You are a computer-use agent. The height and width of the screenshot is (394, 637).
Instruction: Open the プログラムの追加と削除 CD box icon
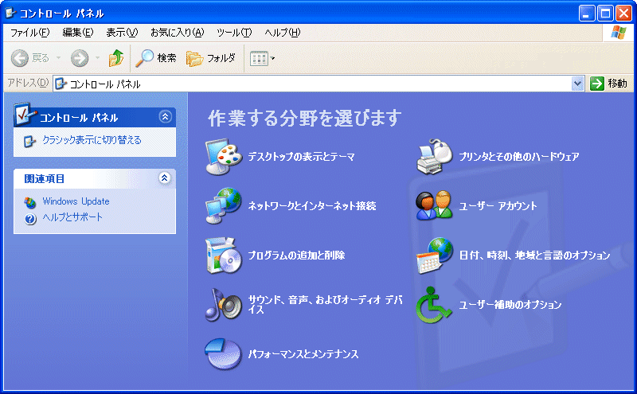[x=224, y=256]
